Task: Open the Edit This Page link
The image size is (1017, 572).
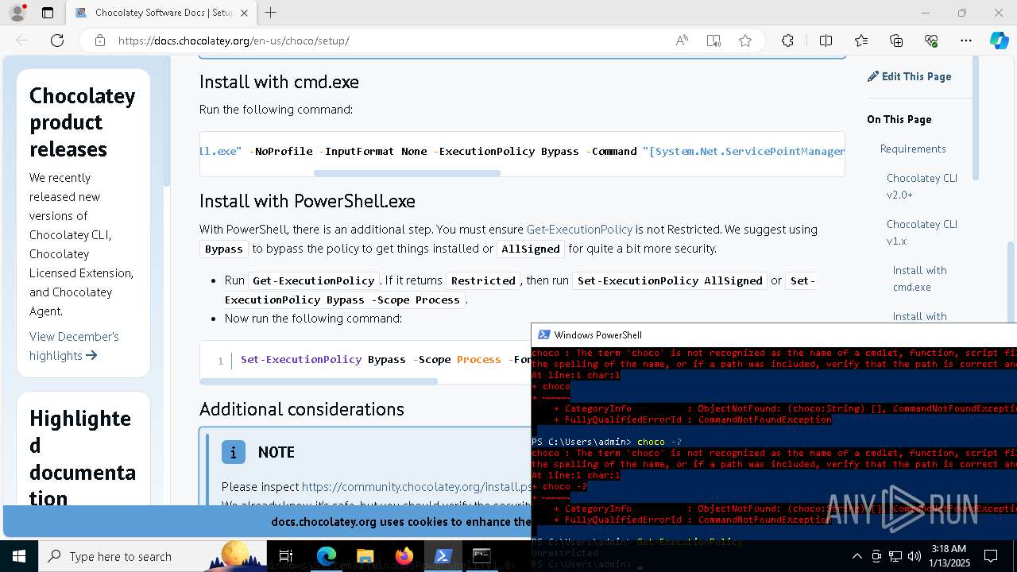Action: click(909, 76)
